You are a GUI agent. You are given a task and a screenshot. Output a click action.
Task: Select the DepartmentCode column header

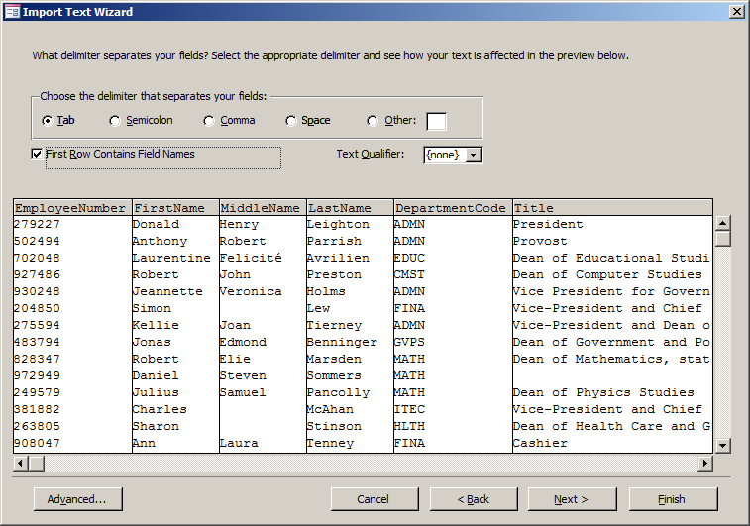pos(453,208)
